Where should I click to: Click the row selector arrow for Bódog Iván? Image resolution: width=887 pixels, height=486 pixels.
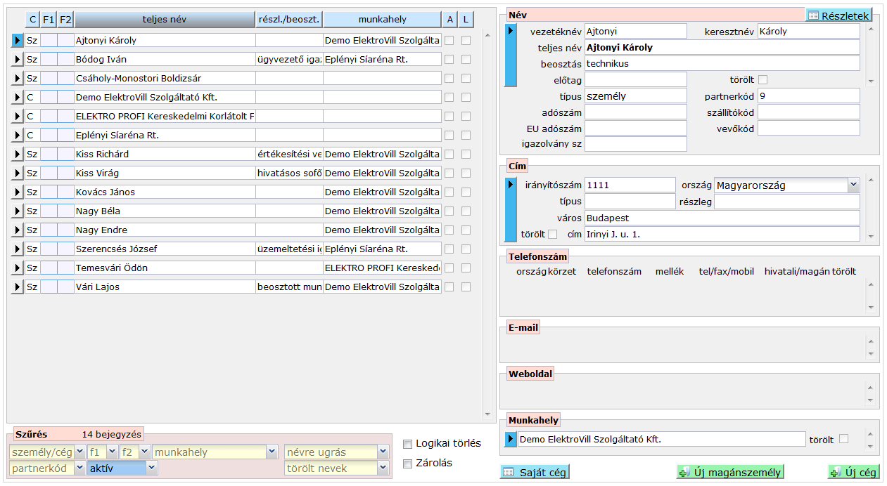(x=18, y=60)
